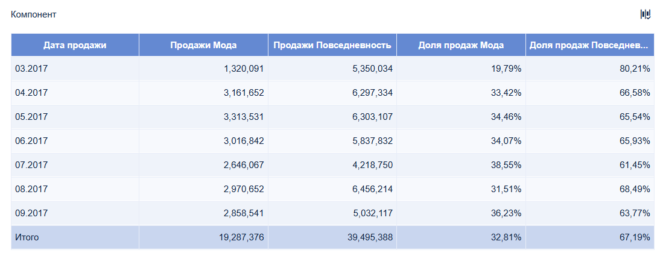Click the 07.2017 date cell

(x=75, y=165)
